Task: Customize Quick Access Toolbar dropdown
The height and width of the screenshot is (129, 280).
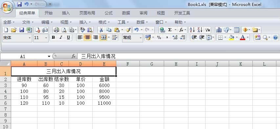Action: (50, 4)
